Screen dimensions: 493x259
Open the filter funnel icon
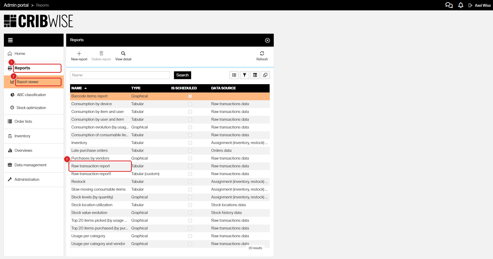(244, 75)
